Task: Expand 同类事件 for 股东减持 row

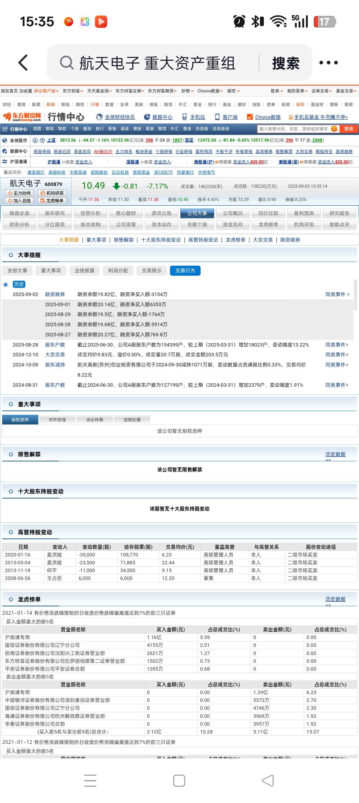Action: click(337, 365)
